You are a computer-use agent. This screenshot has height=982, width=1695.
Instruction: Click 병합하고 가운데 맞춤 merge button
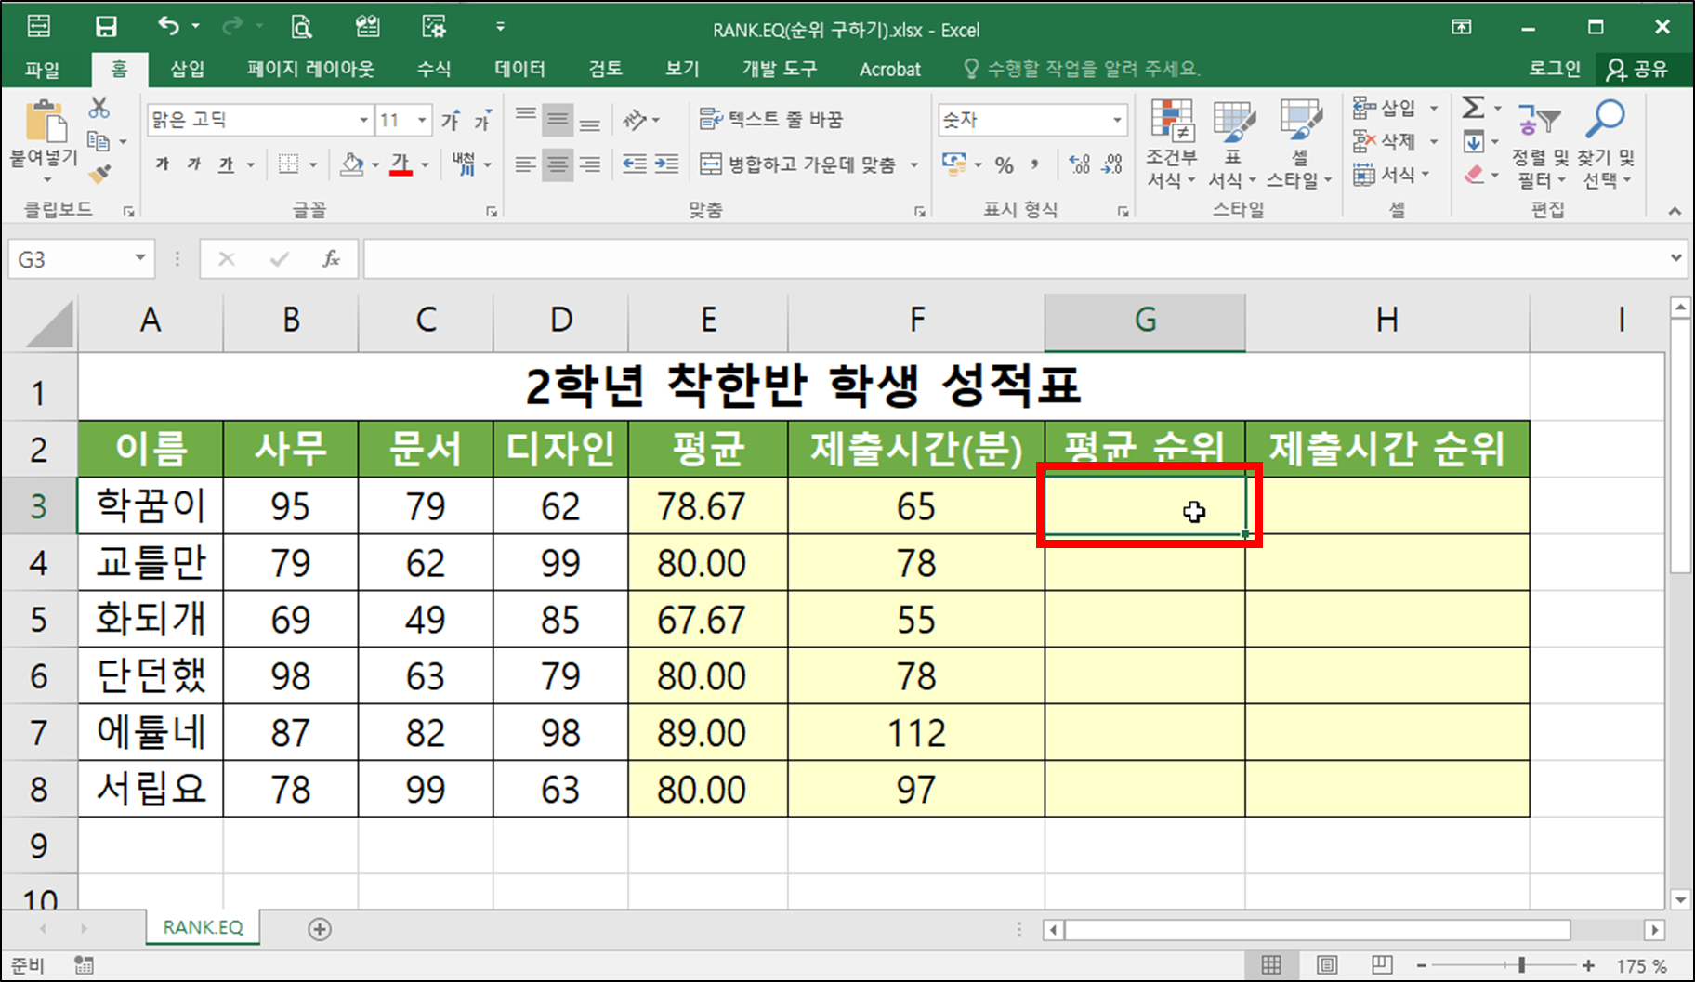click(x=797, y=164)
